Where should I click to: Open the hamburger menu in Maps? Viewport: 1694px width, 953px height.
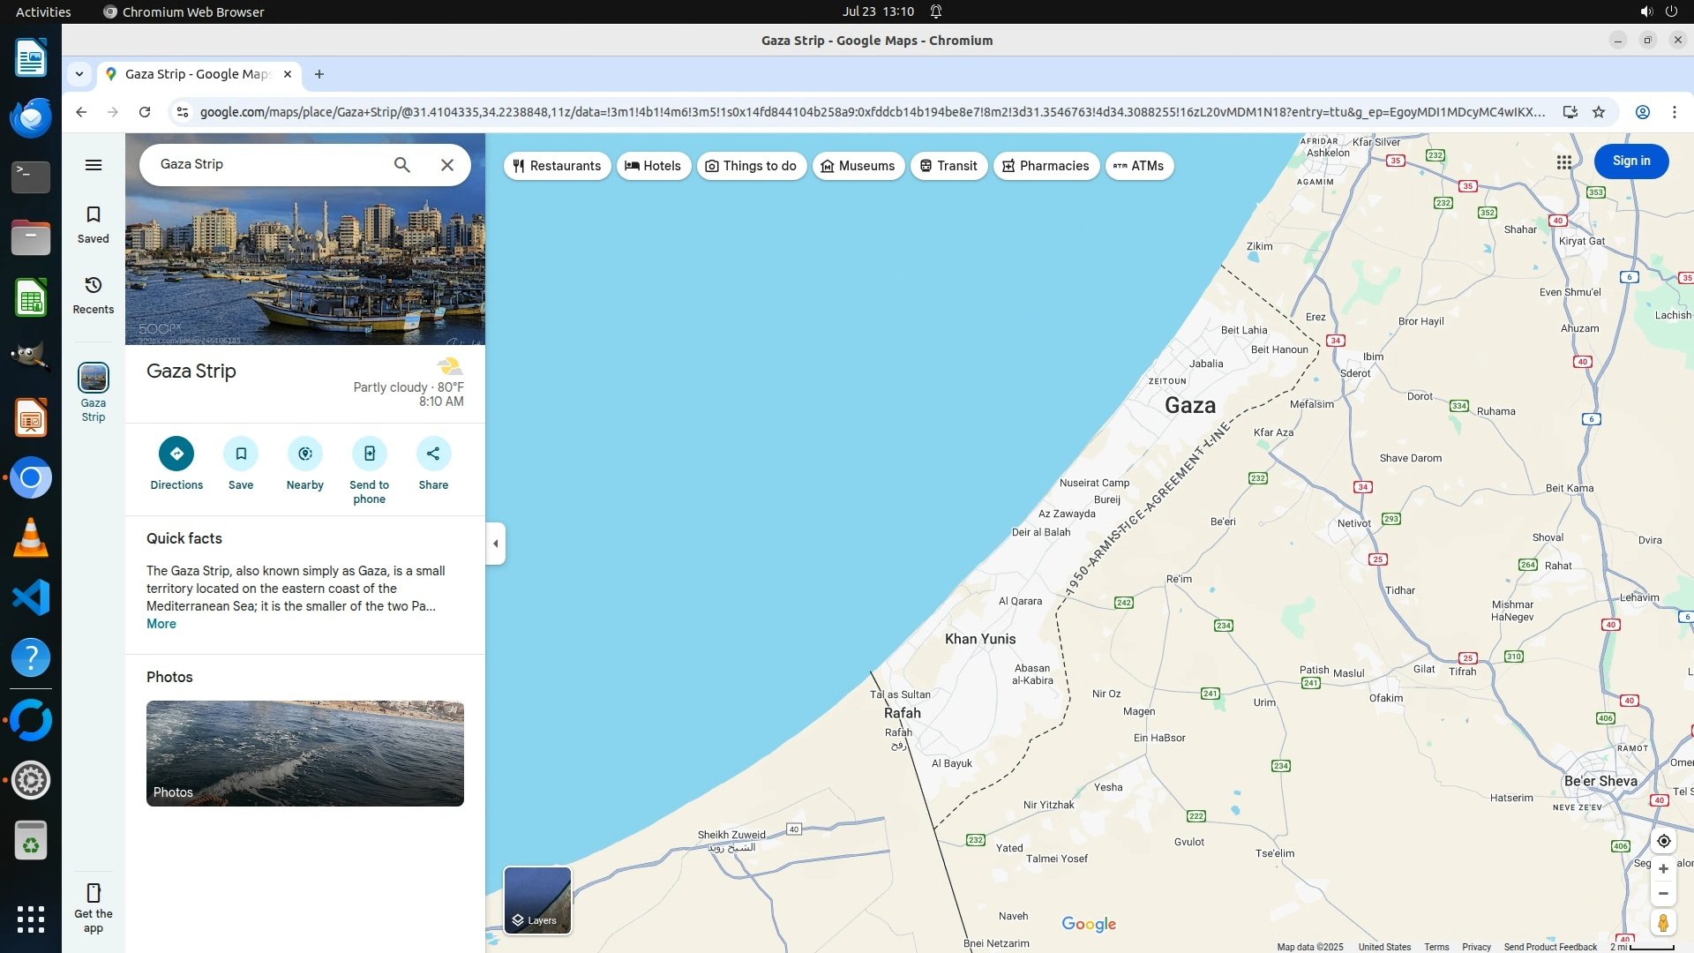click(94, 165)
